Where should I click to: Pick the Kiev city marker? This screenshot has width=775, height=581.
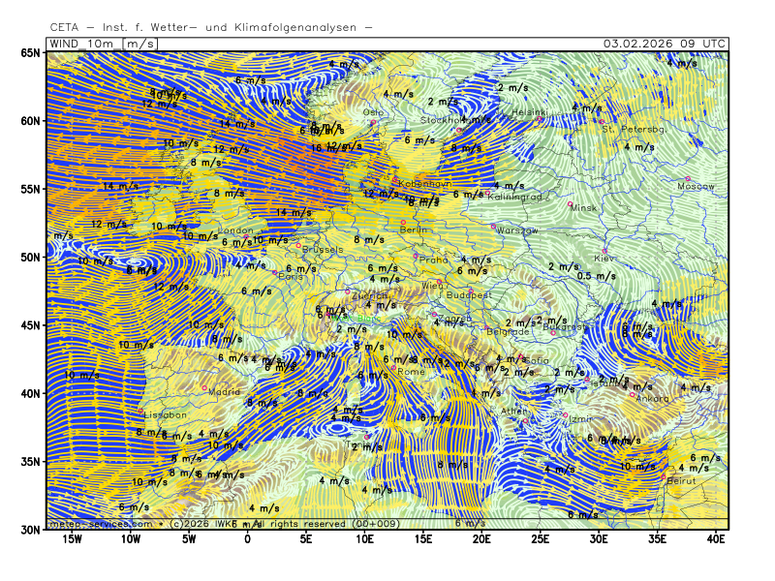[x=604, y=251]
